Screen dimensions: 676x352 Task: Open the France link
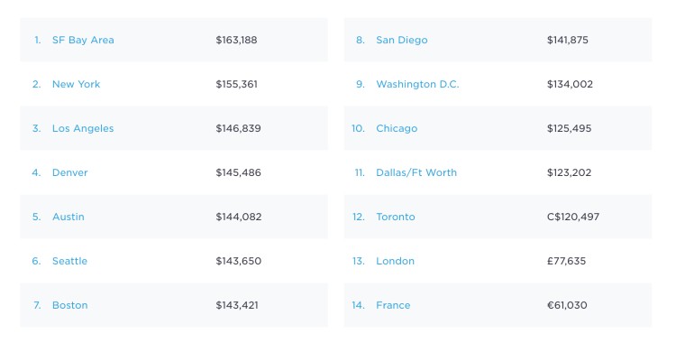393,305
